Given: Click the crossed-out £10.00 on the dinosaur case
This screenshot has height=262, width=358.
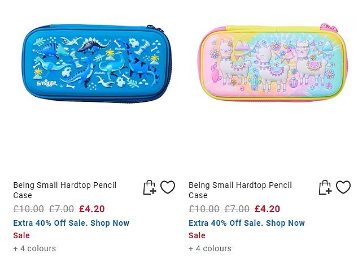Looking at the screenshot, I should tap(28, 209).
